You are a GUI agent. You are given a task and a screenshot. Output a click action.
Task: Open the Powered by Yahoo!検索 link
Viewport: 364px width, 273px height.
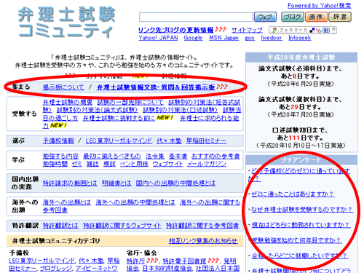click(320, 6)
